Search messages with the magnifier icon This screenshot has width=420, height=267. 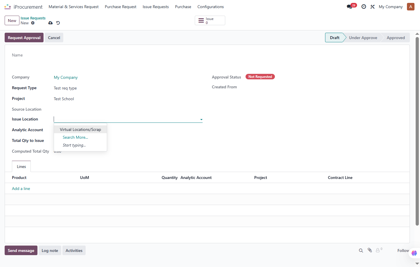(361, 250)
